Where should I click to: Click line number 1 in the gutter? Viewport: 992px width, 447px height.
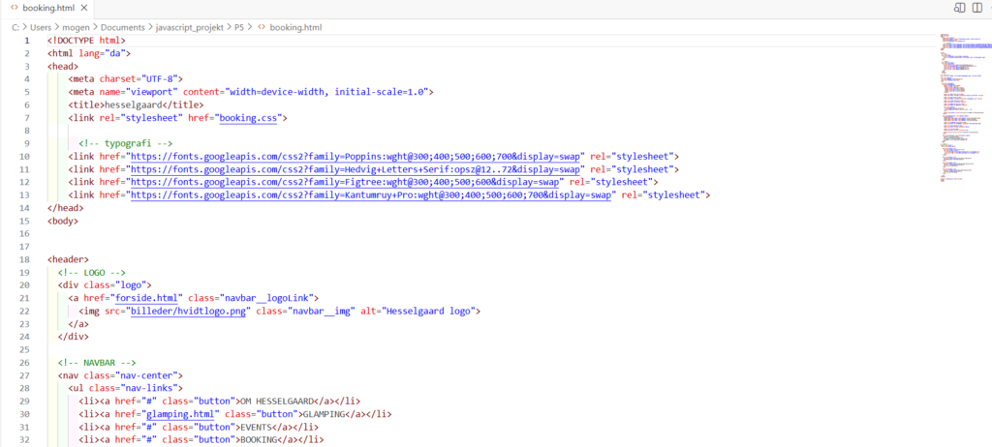[26, 41]
